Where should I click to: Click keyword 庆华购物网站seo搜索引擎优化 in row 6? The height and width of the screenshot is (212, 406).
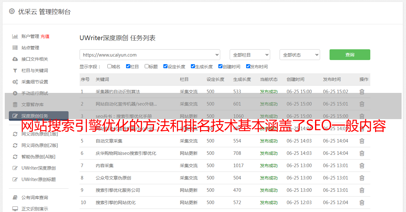(126, 153)
